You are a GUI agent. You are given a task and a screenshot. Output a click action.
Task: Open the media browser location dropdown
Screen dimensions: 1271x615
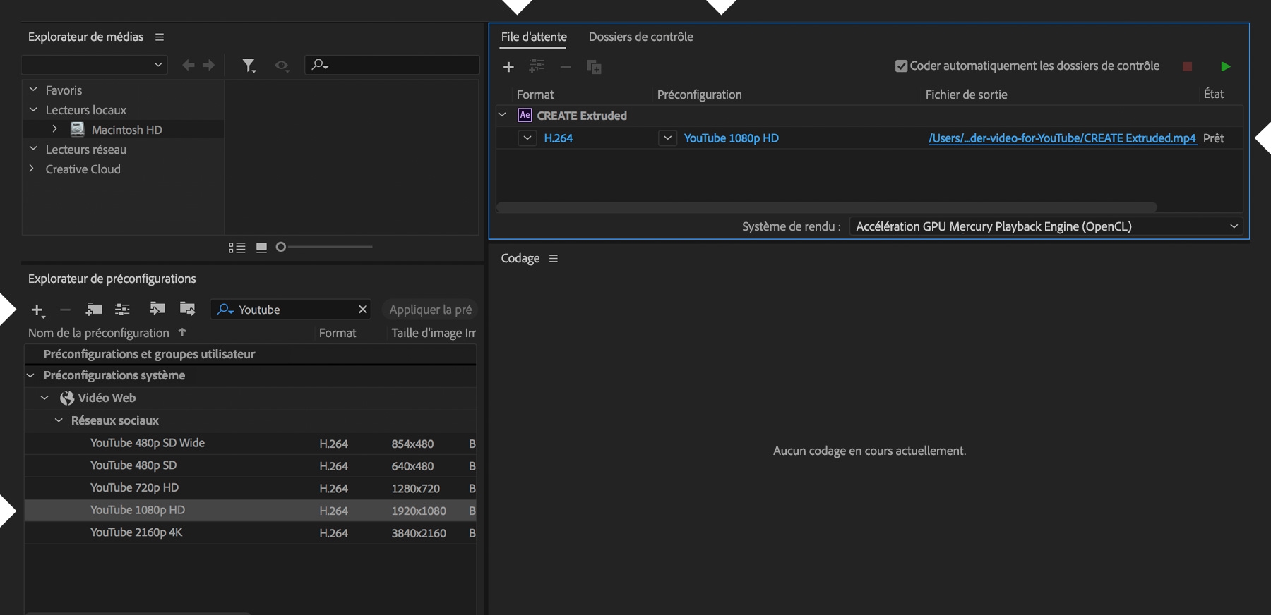tap(95, 65)
